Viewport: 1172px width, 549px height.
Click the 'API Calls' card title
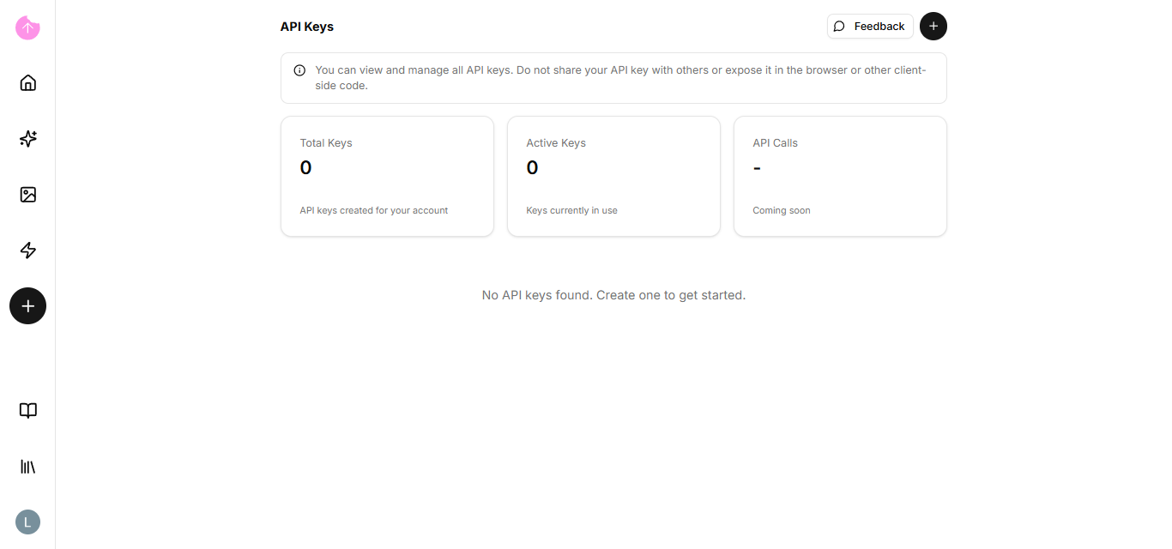tap(775, 143)
